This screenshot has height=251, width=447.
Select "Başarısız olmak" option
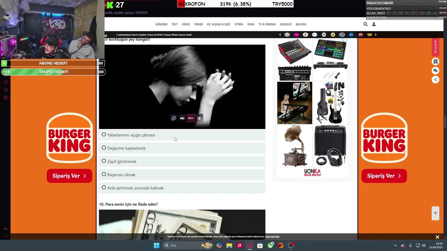pos(182,175)
